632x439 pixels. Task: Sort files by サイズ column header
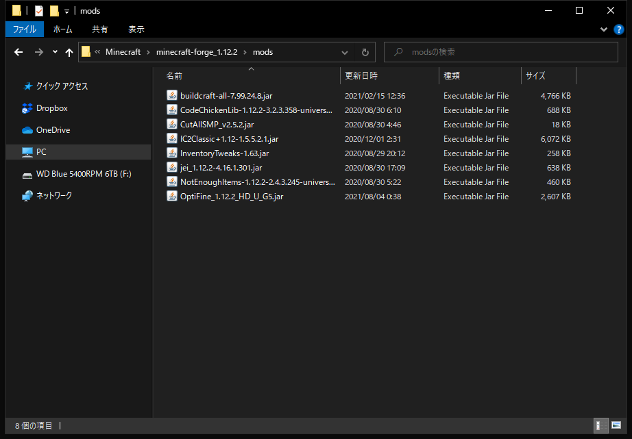(x=535, y=75)
